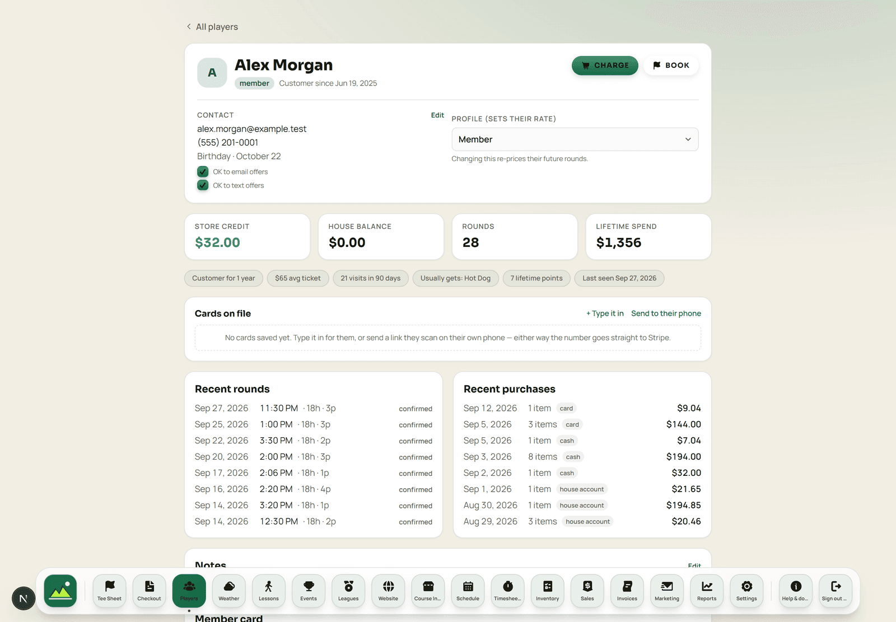Click the 7 lifetime points chip
This screenshot has width=896, height=622.
click(x=536, y=278)
